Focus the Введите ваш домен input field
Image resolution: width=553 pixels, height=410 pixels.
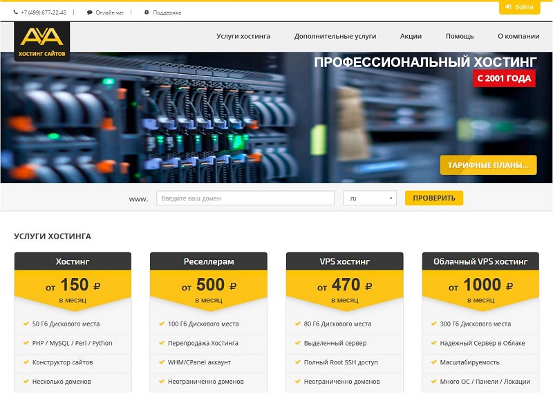click(x=245, y=198)
